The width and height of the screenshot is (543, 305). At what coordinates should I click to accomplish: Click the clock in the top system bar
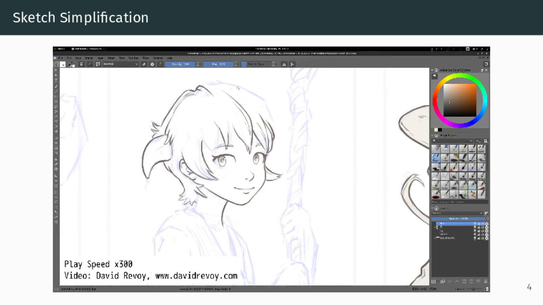coord(272,49)
